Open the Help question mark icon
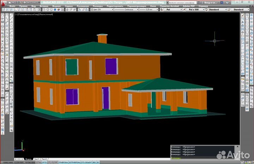Screen dimensions: 254x164 (x=227, y=2)
